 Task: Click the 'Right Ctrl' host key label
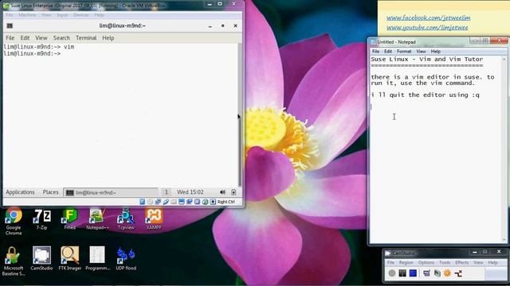(x=226, y=202)
